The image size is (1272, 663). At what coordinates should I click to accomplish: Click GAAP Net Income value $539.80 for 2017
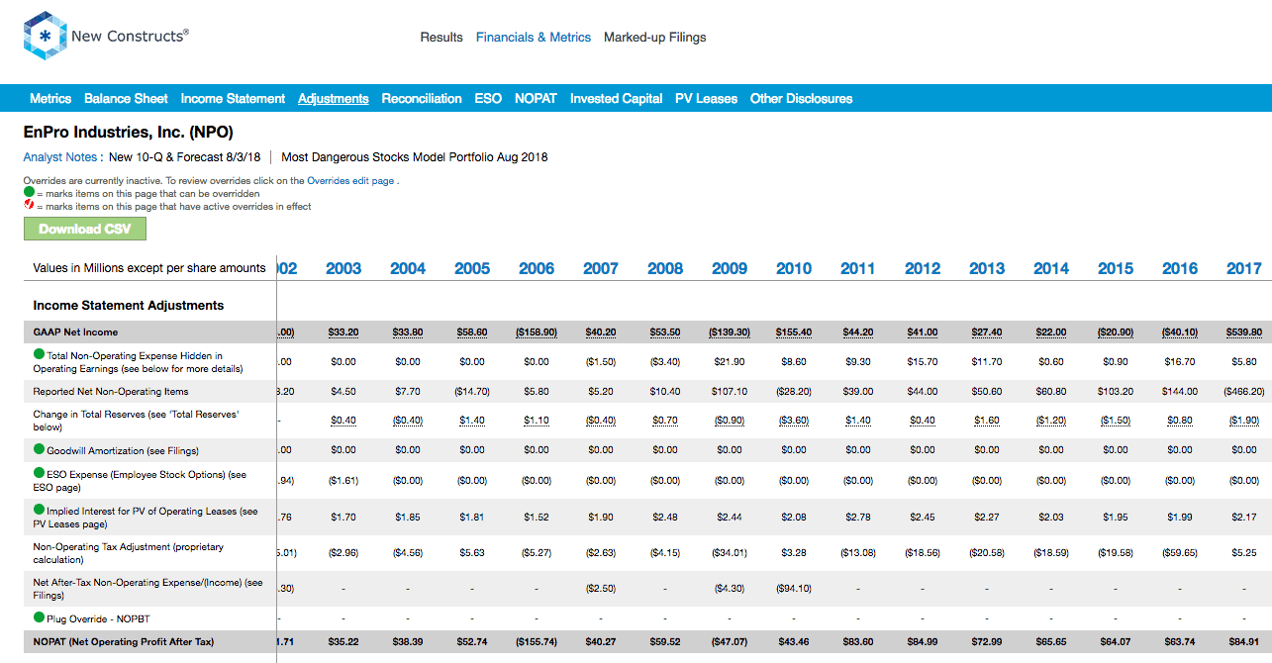tap(1244, 332)
